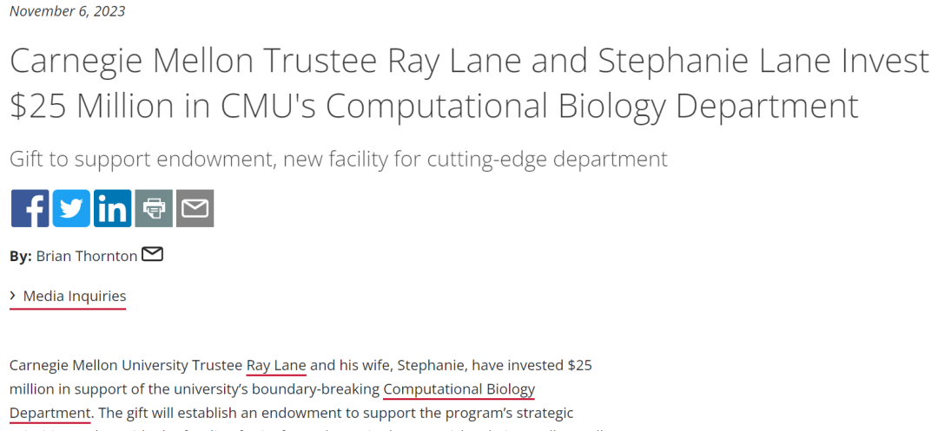Image resolution: width=938 pixels, height=431 pixels.
Task: Click the bold 'By:' label
Action: (21, 256)
